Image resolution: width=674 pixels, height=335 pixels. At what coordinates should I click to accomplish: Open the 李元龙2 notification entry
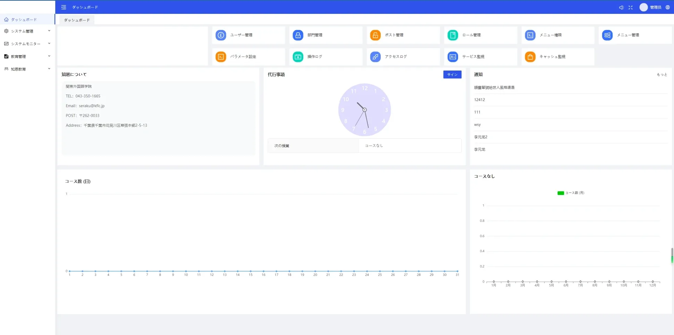pos(481,137)
